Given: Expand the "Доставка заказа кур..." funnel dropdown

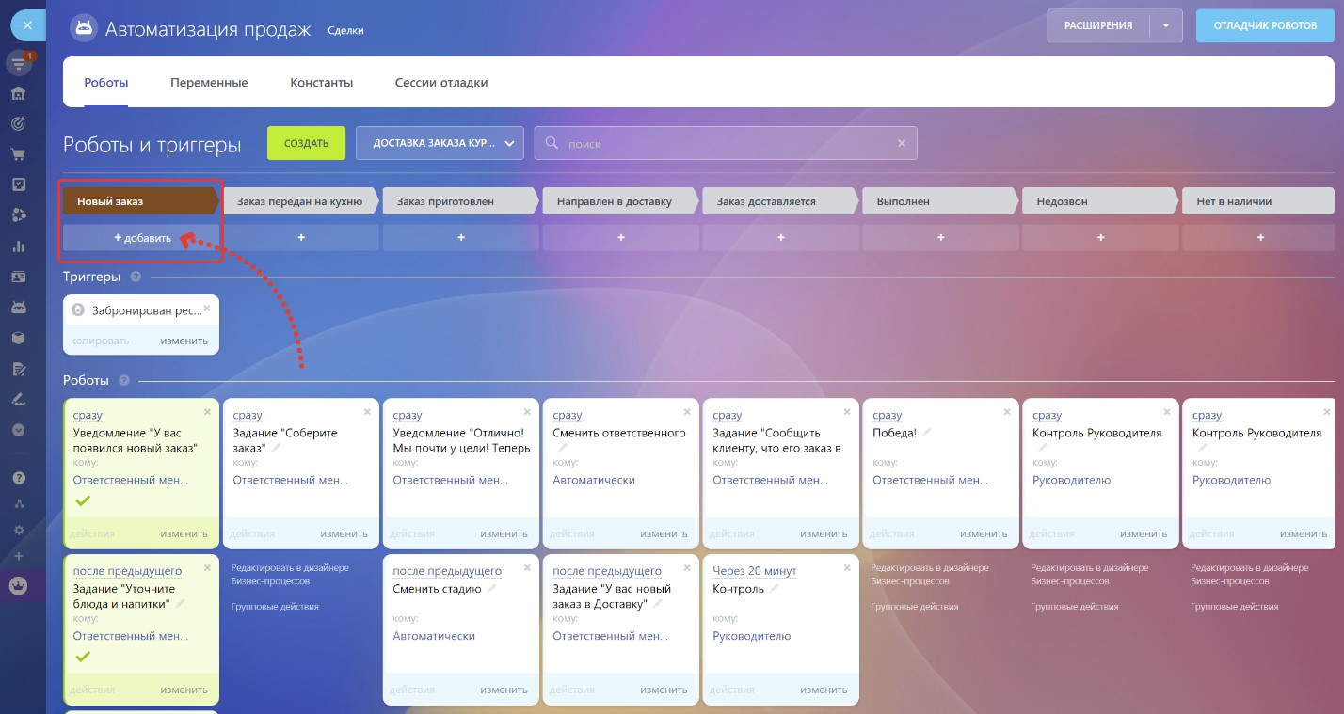Looking at the screenshot, I should pos(440,143).
